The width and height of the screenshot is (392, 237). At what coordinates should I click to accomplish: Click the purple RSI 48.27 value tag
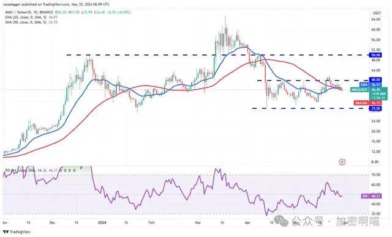point(372,196)
